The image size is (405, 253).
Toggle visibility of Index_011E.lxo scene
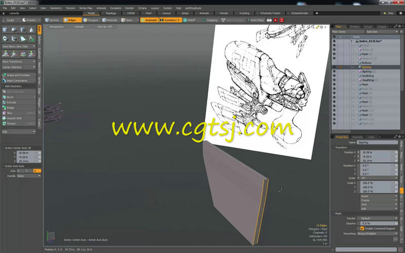click(x=334, y=41)
